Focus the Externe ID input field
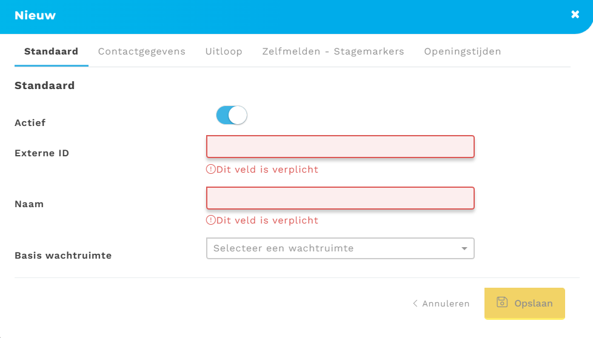The width and height of the screenshot is (593, 338). pos(340,147)
